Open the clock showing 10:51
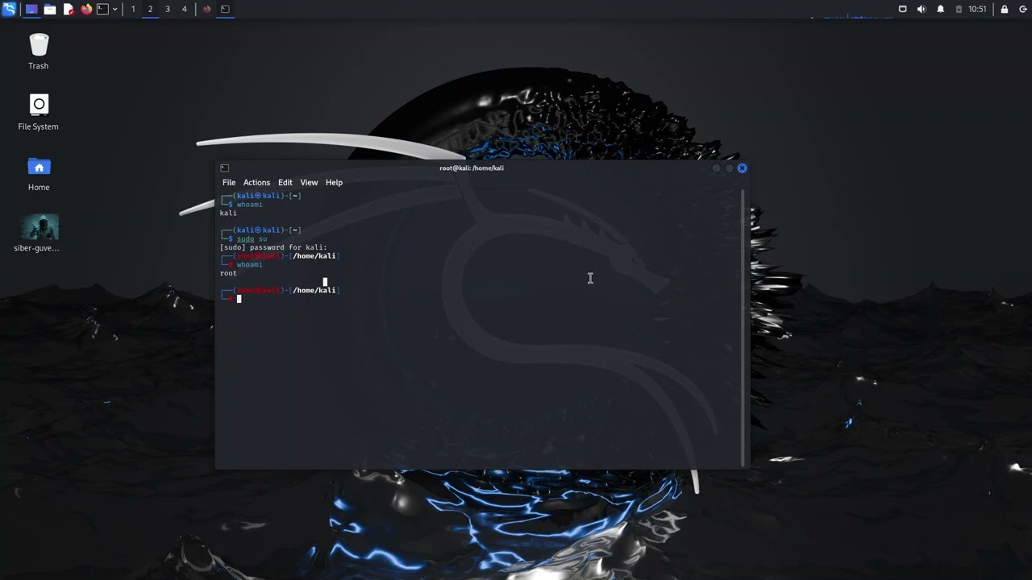 click(x=977, y=9)
